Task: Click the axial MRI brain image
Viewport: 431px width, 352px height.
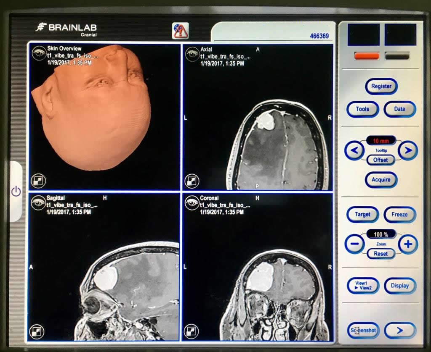Action: click(278, 145)
